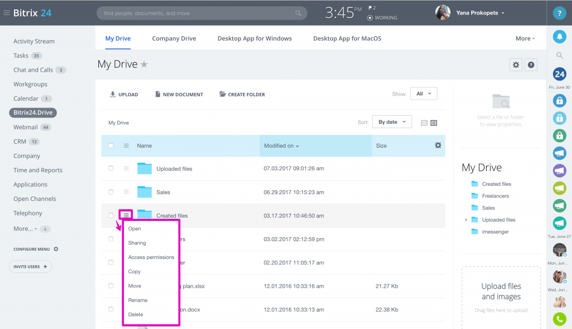Choose Open from the context menu

coord(135,228)
